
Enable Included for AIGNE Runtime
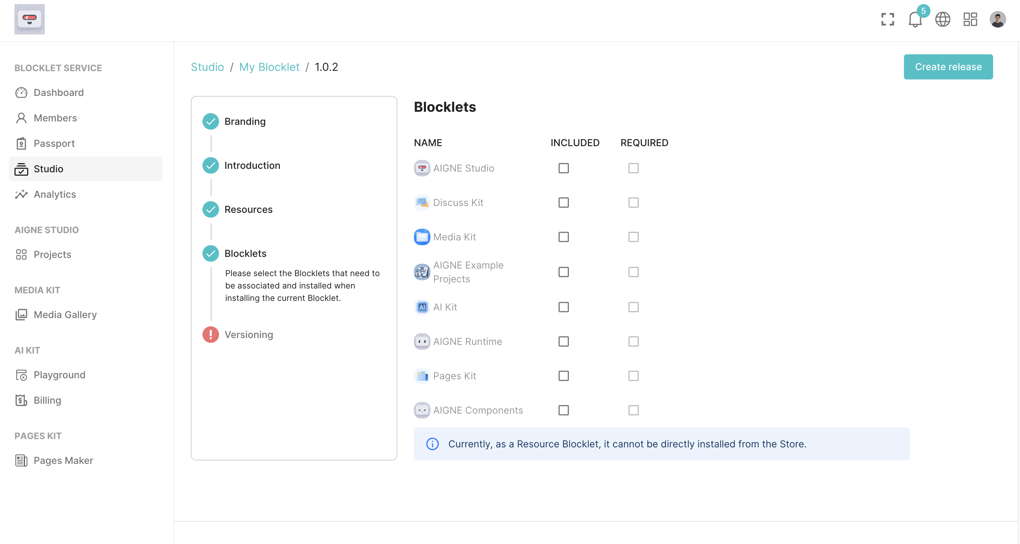tap(563, 341)
